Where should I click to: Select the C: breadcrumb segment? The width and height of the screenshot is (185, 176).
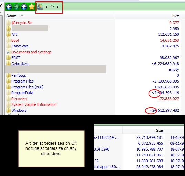(52, 7)
